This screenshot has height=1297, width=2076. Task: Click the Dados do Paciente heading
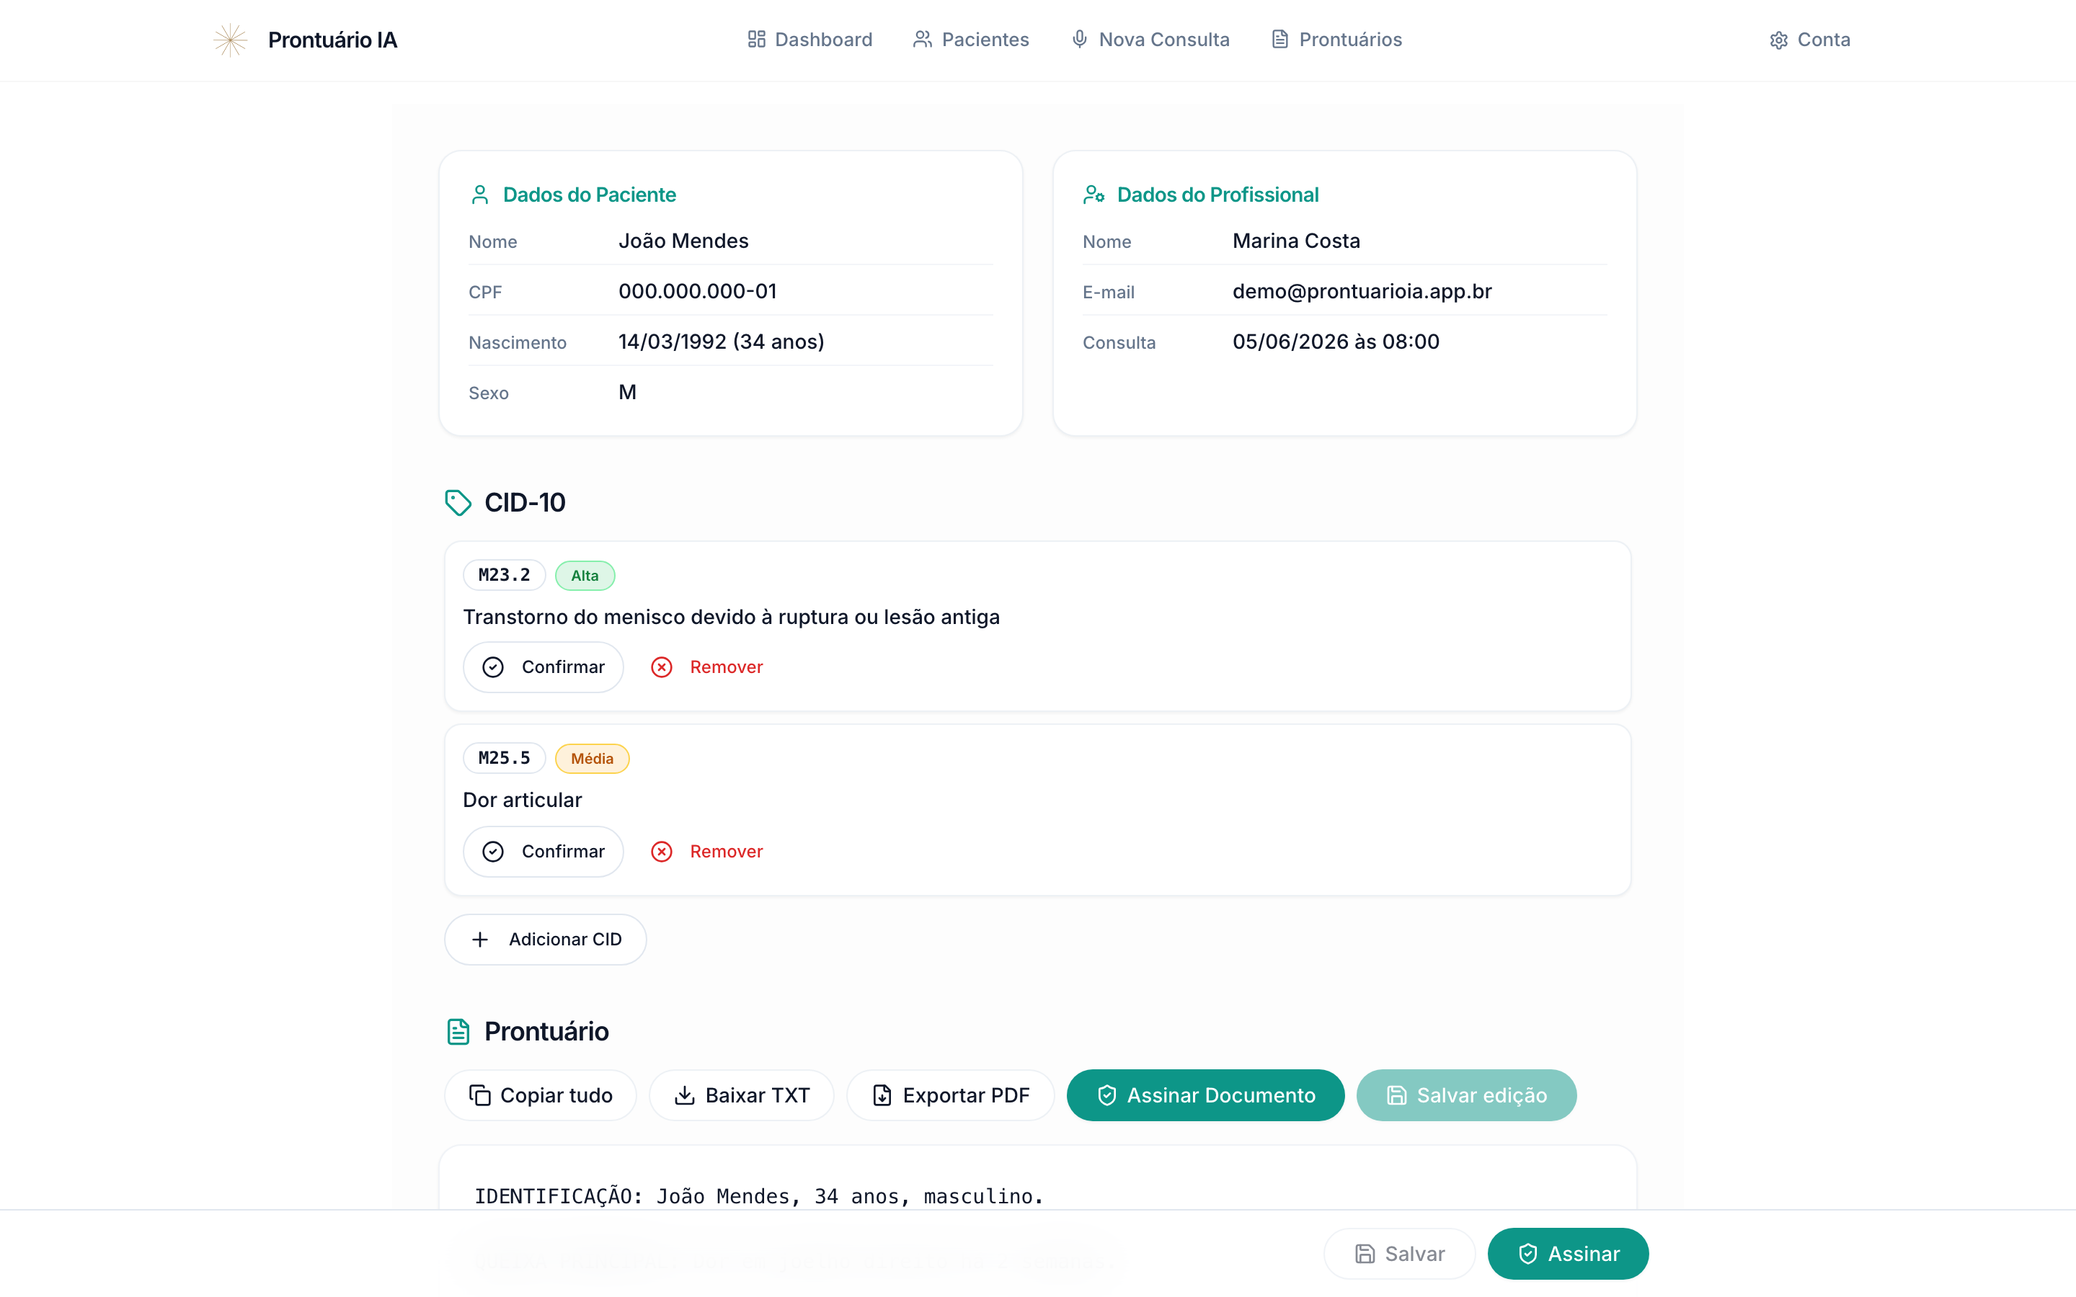tap(590, 195)
